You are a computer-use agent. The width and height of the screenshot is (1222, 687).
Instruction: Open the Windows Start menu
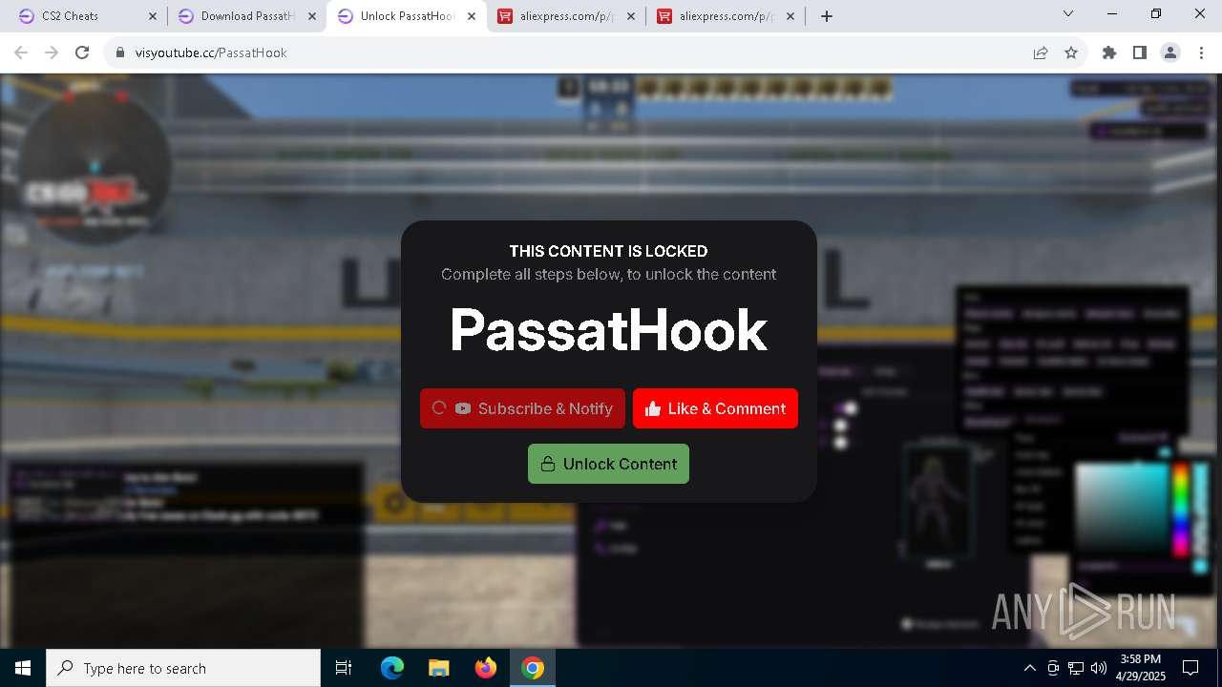pyautogui.click(x=23, y=668)
